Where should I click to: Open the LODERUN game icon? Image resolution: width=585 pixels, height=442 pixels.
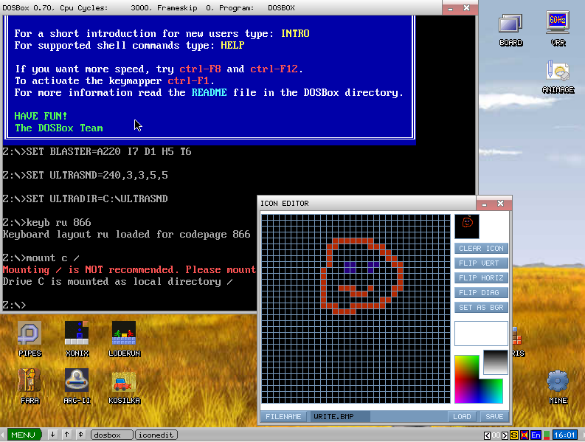(x=124, y=339)
